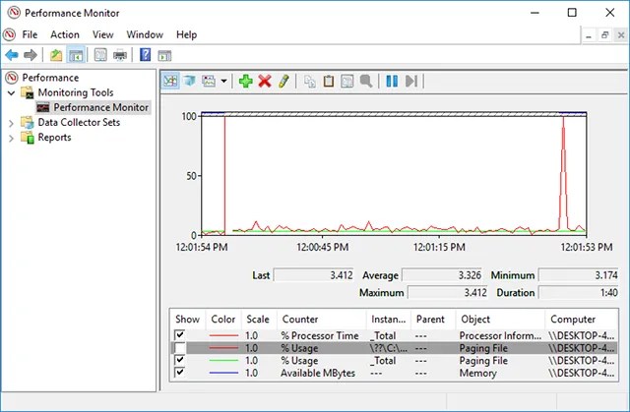This screenshot has height=412, width=630.
Task: Click the Back arrow in the toolbar
Action: point(12,54)
